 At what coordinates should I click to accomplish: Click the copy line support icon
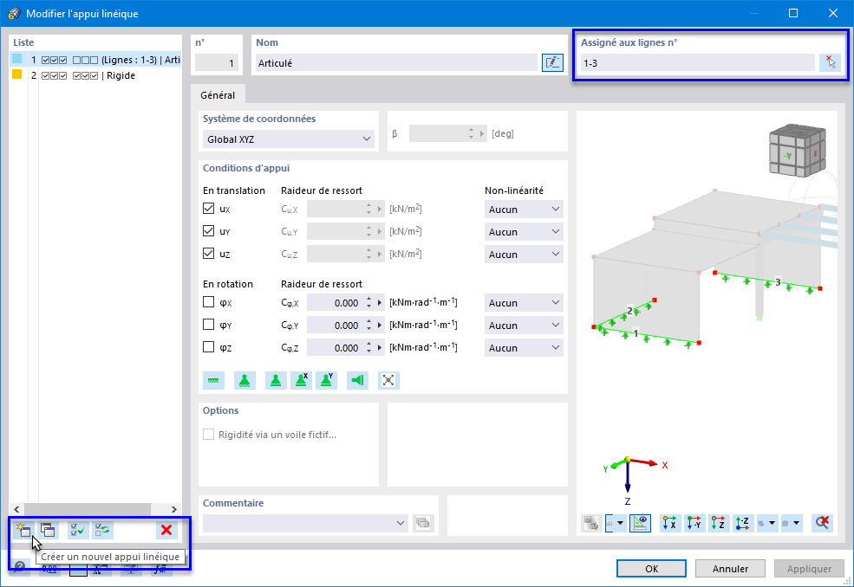pyautogui.click(x=48, y=530)
